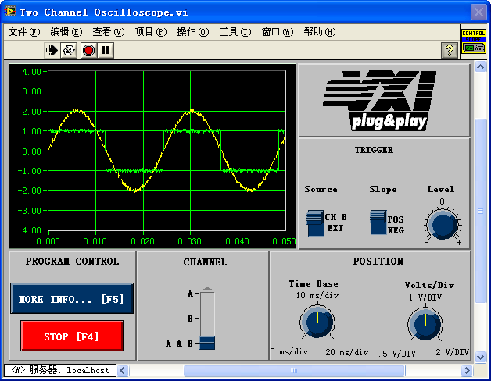Click the Run Continuously toolbar icon
The image size is (491, 381).
(x=70, y=50)
